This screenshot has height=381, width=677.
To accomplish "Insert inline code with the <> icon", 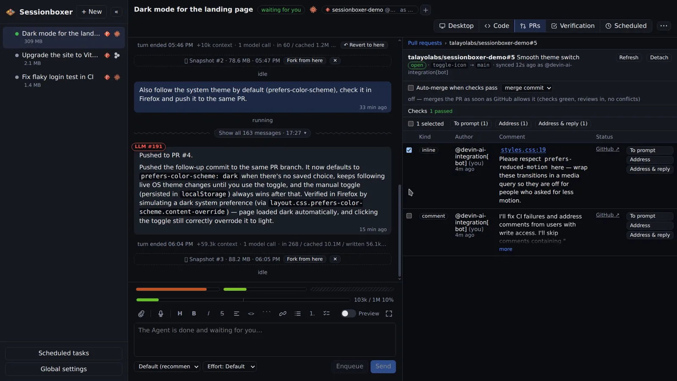I will 251,314.
